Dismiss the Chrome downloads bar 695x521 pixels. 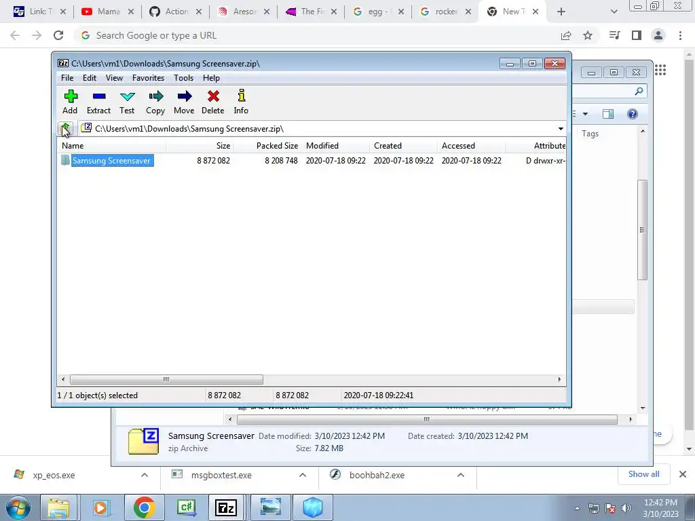click(x=683, y=474)
